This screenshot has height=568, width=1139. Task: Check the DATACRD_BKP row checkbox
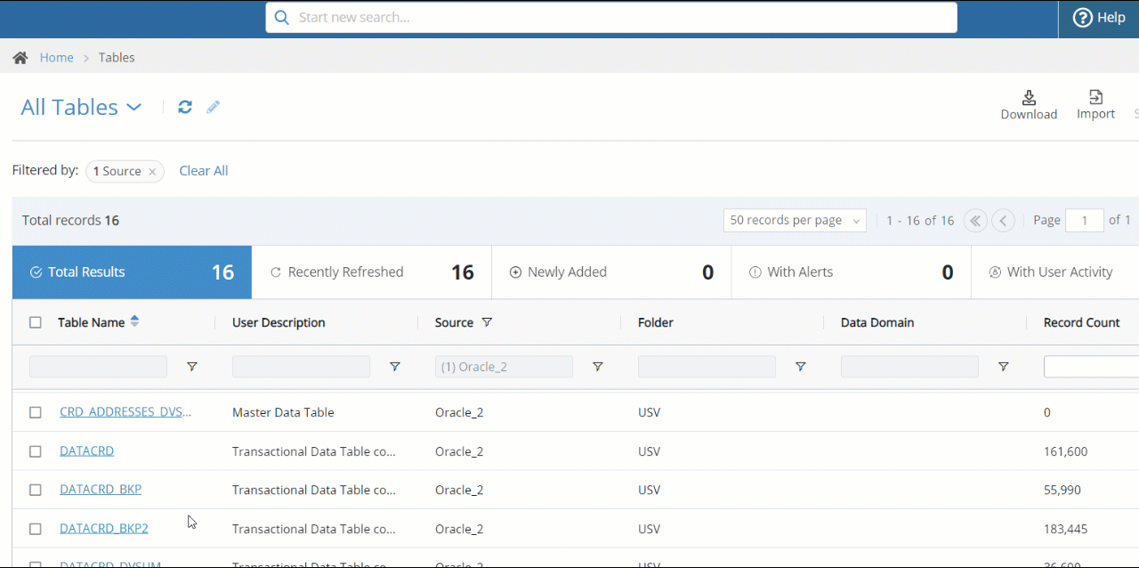36,490
